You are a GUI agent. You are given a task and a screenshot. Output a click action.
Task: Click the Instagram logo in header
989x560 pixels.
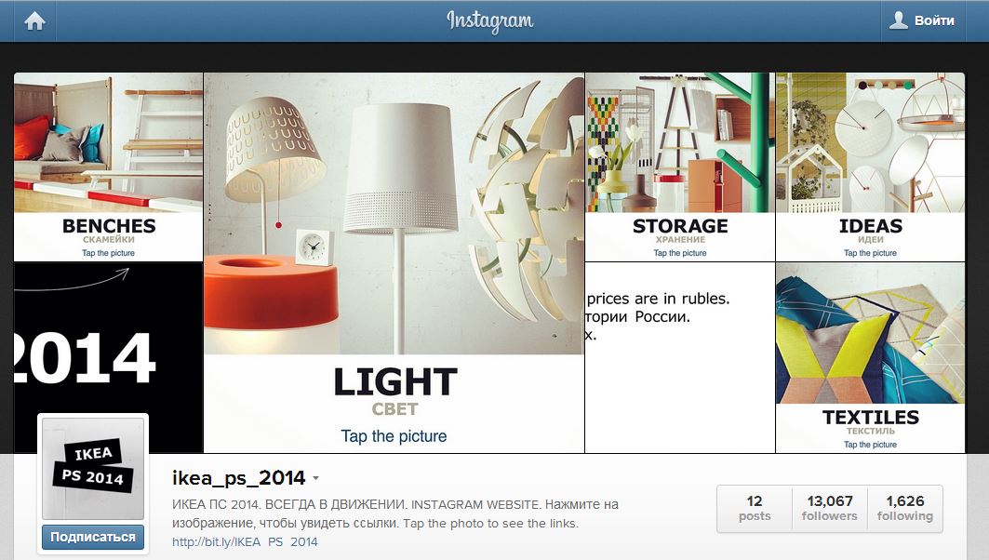pos(490,21)
